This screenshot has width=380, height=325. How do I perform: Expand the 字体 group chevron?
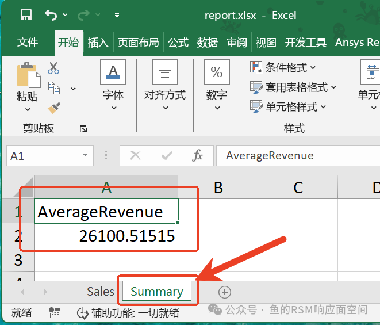tap(114, 108)
